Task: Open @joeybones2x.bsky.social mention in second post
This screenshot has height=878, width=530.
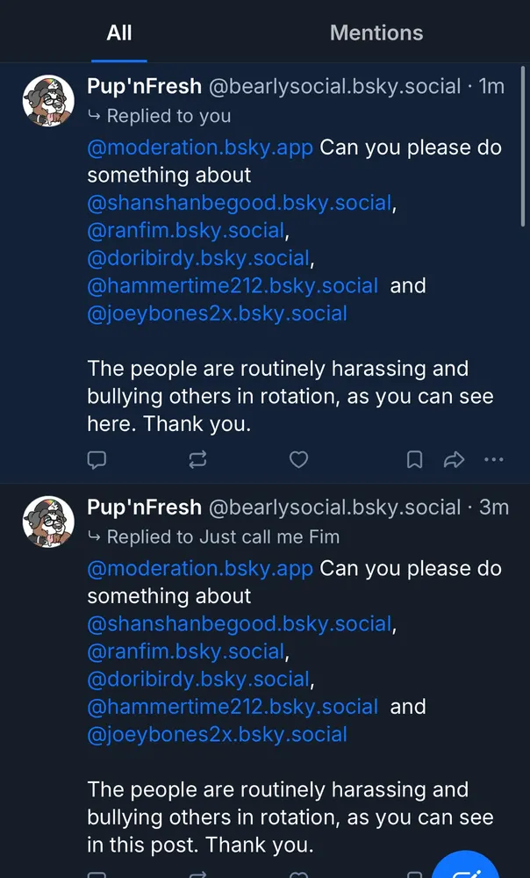Action: [217, 735]
